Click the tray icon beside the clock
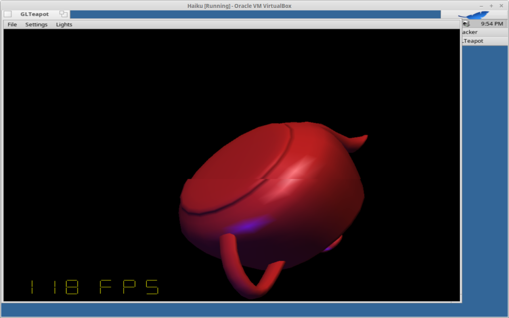 click(466, 24)
